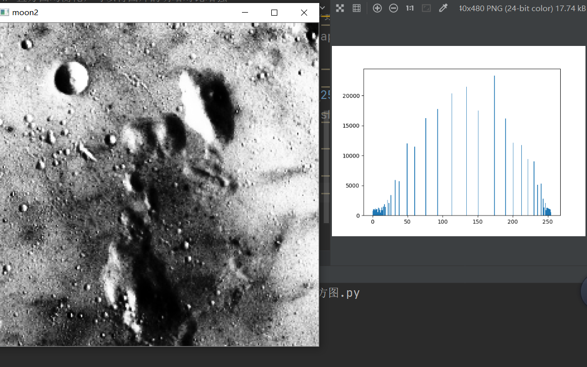This screenshot has height=367, width=587.
Task: Set image to actual size 1:1
Action: 410,8
